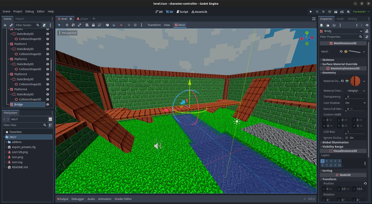The image size is (372, 204).
Task: Hide the Bridge node with its eye icon
Action: point(47,104)
